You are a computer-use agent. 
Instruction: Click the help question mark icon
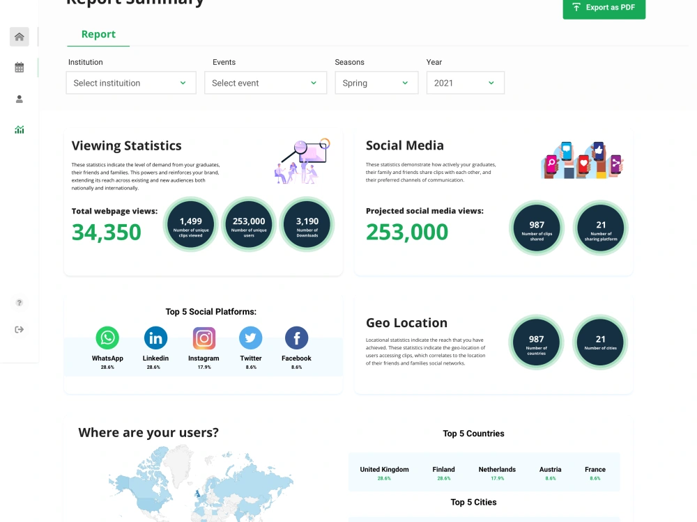point(19,303)
